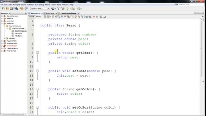Click the Next Bookmark icon
The width and height of the screenshot is (206, 116).
79,16
